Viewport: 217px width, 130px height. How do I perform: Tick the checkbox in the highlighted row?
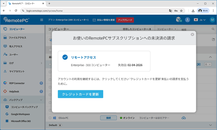50,64
